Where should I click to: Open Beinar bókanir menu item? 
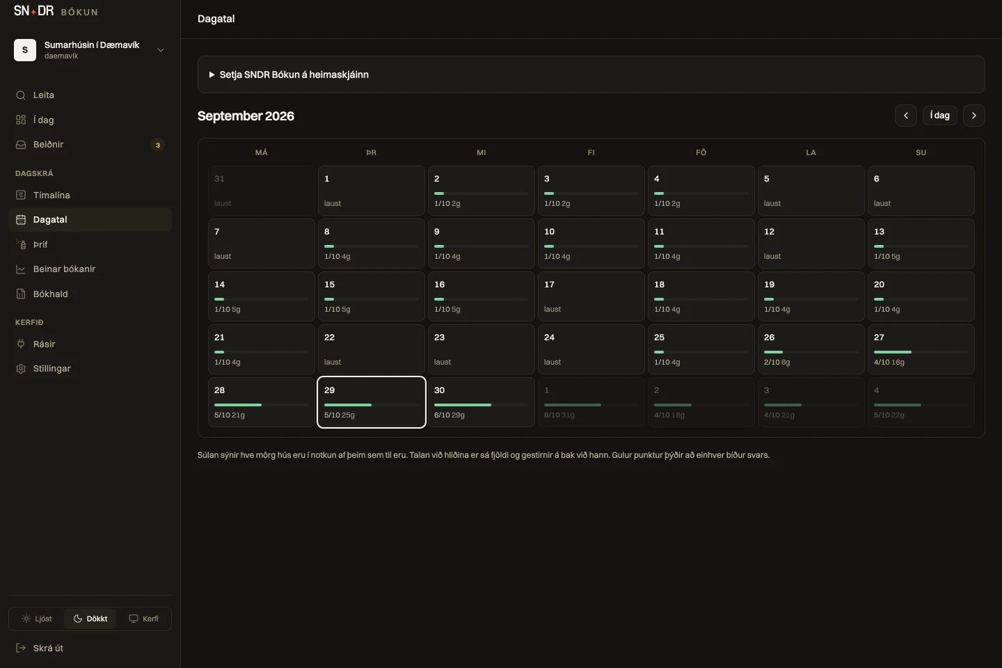coord(90,269)
